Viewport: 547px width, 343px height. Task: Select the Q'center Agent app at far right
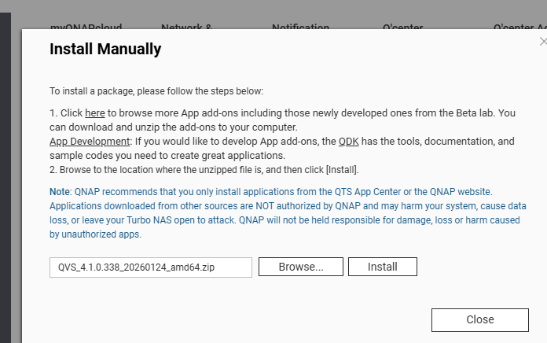(x=519, y=28)
